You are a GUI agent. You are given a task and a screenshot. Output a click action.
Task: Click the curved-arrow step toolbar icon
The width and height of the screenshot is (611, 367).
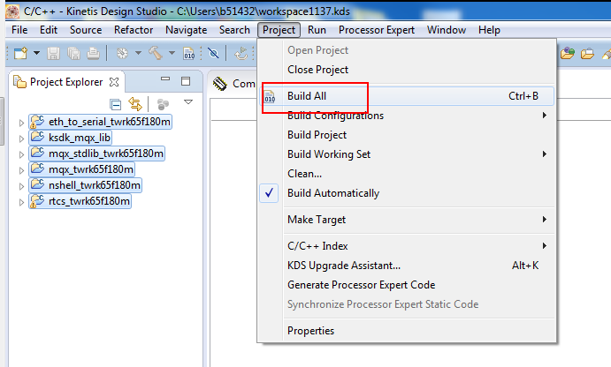(x=241, y=53)
